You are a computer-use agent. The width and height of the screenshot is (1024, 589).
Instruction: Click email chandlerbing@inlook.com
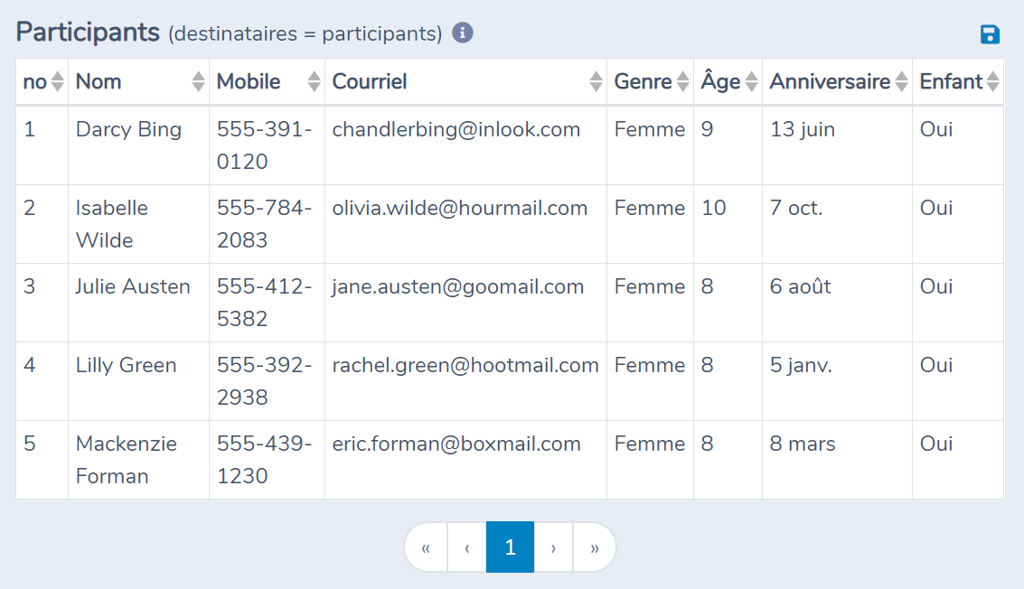tap(456, 129)
